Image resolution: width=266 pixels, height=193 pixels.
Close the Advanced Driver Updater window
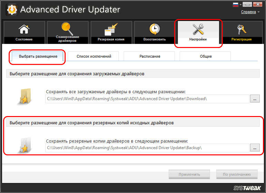tap(257, 4)
